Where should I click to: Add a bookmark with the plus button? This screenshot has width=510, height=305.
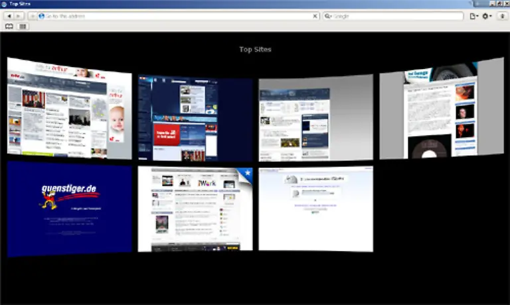click(x=32, y=16)
